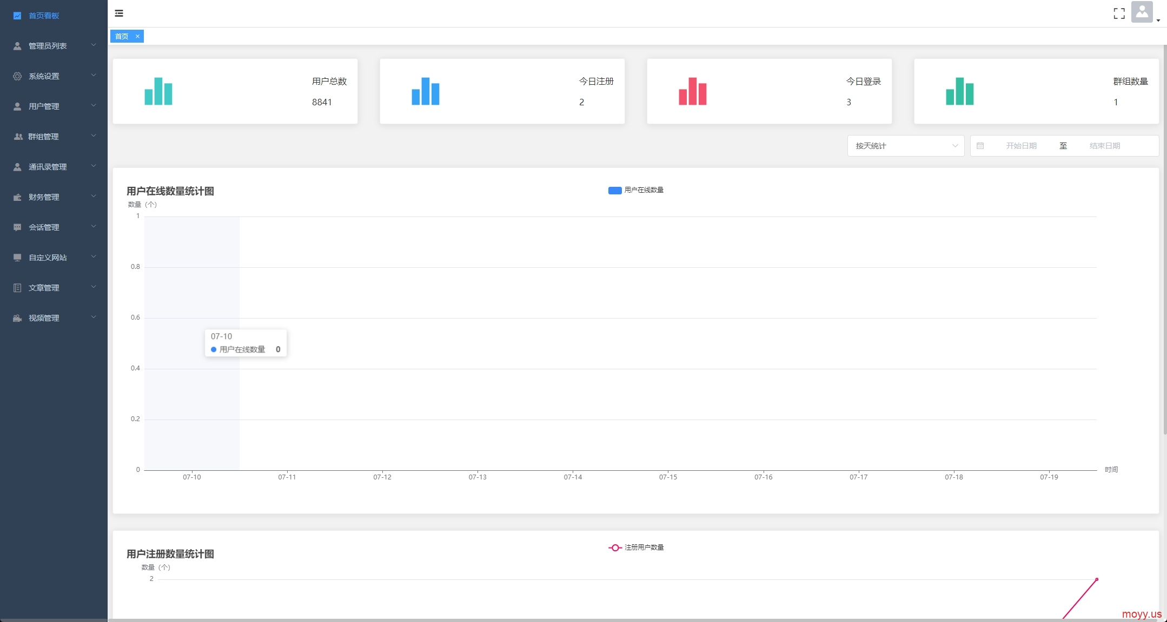This screenshot has height=622, width=1167.
Task: Click the 会话管理 chat bubble icon
Action: click(x=17, y=227)
